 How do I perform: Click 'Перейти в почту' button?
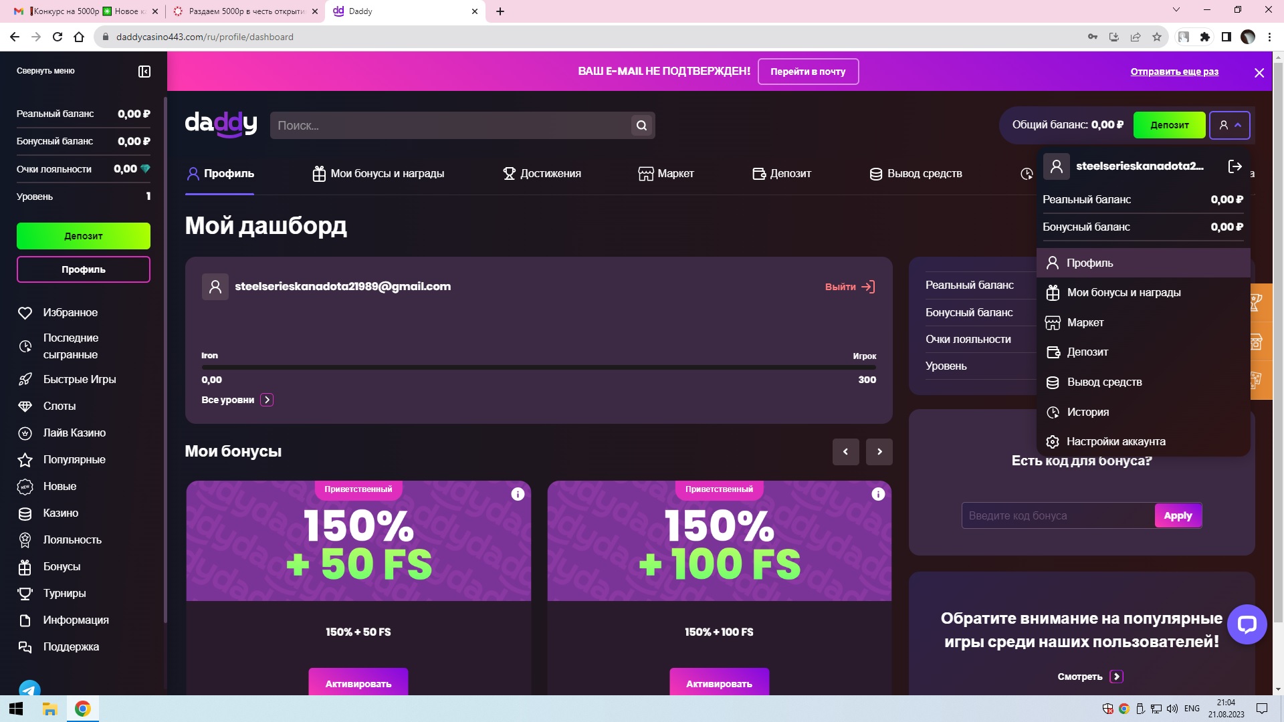tap(808, 72)
